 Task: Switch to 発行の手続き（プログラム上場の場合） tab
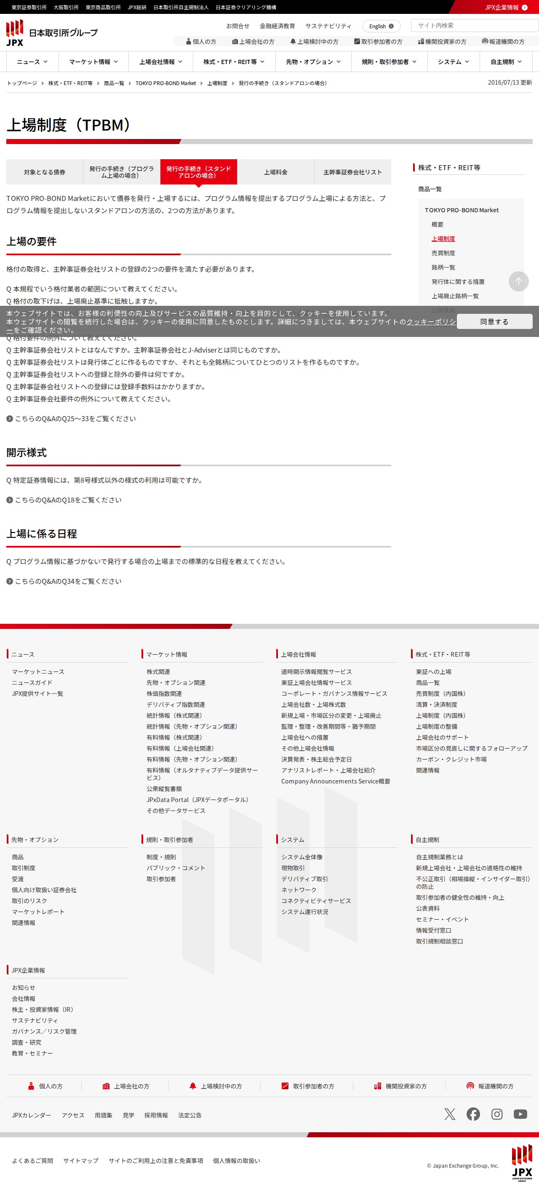pos(122,172)
